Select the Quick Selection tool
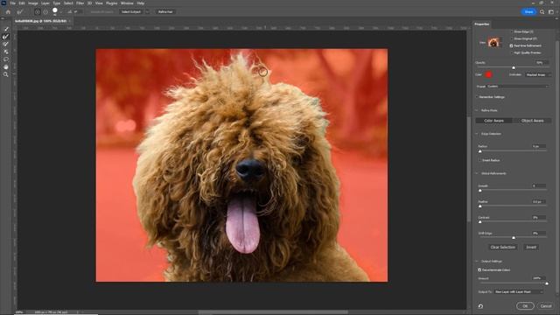The image size is (560, 315). coord(6,29)
